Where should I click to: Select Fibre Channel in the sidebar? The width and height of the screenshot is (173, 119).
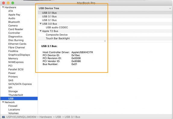[x=17, y=47]
